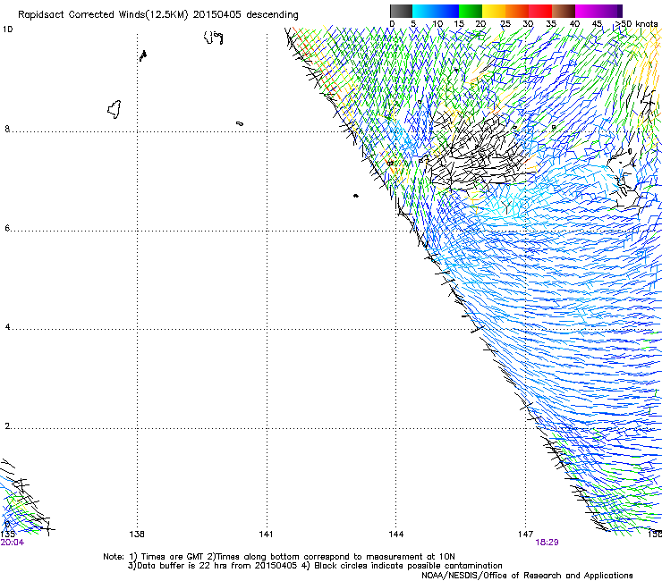Click the 'Rapidscat Corrected Winds(12.5KM)' title text
662x581 pixels.
pyautogui.click(x=103, y=14)
